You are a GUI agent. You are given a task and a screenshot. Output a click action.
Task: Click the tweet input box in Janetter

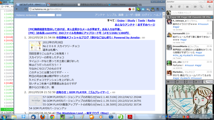coord(192,13)
